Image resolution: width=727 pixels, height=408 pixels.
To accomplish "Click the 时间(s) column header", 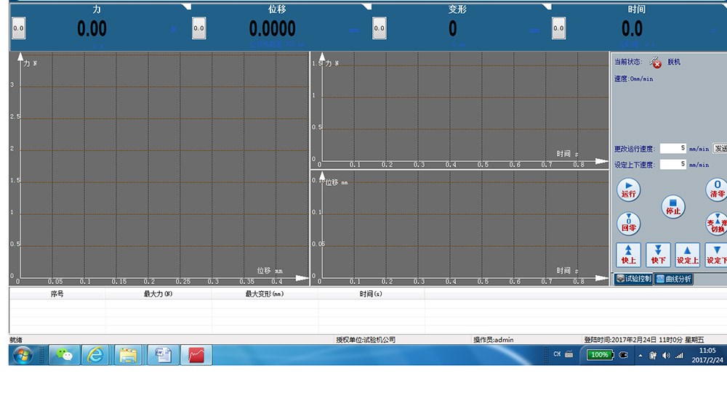I will click(x=371, y=293).
